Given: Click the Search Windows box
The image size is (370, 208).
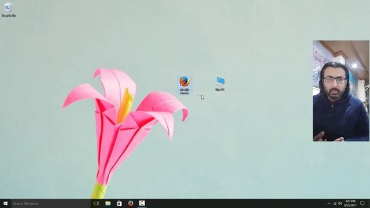Looking at the screenshot, I should [x=50, y=203].
